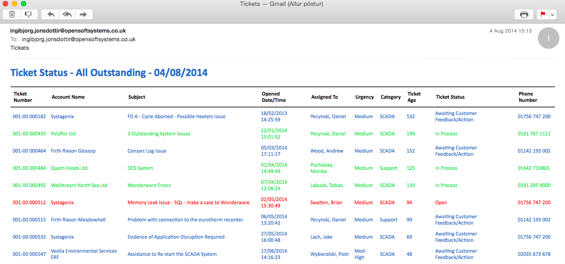The width and height of the screenshot is (565, 264).
Task: Click the 'Open' ticket status
Action: tap(441, 202)
